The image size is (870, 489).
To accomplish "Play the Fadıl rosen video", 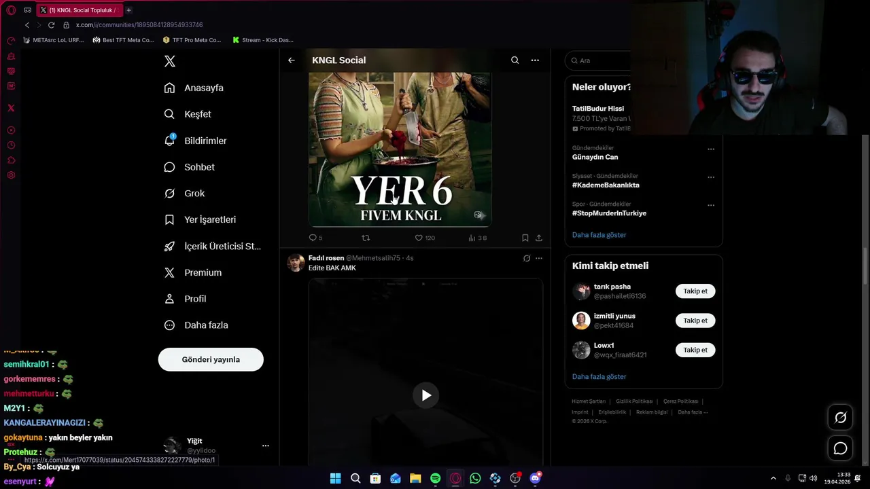I will tap(426, 395).
